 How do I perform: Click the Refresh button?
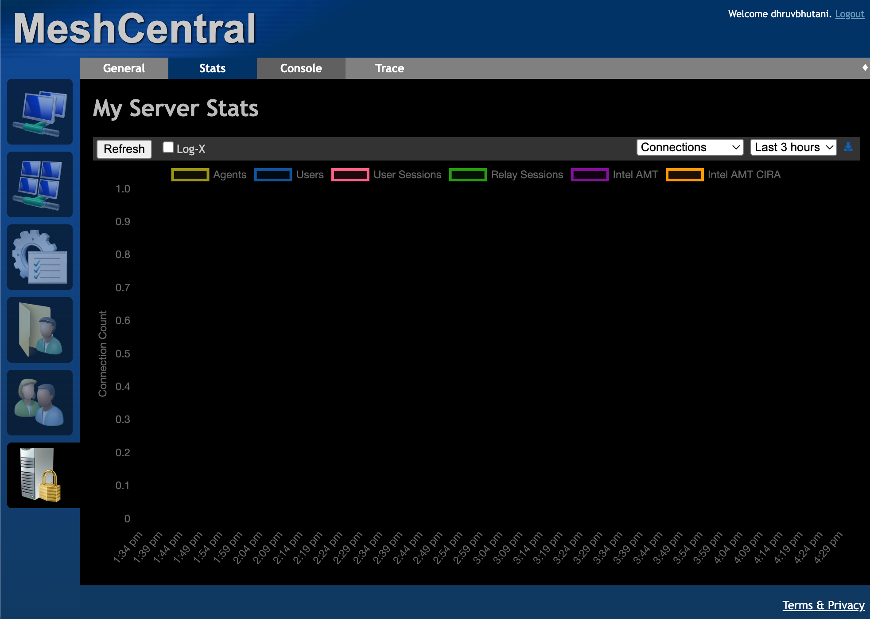coord(124,149)
